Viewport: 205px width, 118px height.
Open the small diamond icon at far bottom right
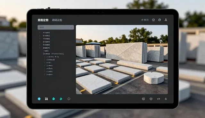(166, 99)
